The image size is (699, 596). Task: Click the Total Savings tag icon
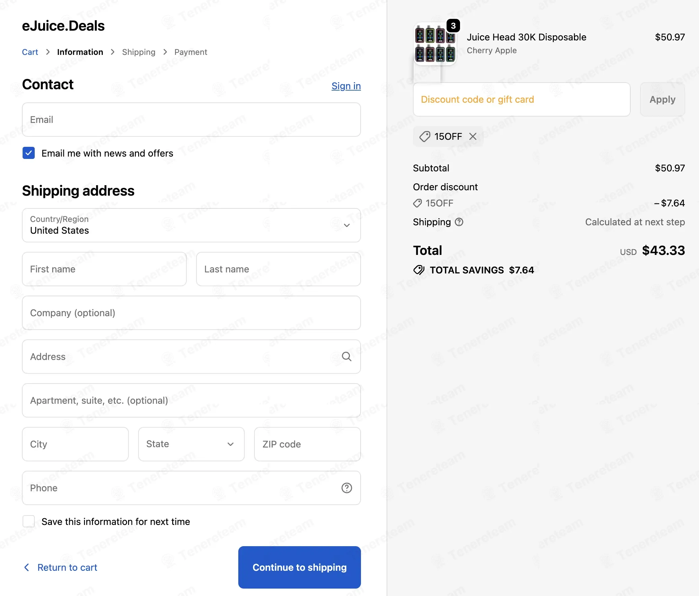(419, 270)
